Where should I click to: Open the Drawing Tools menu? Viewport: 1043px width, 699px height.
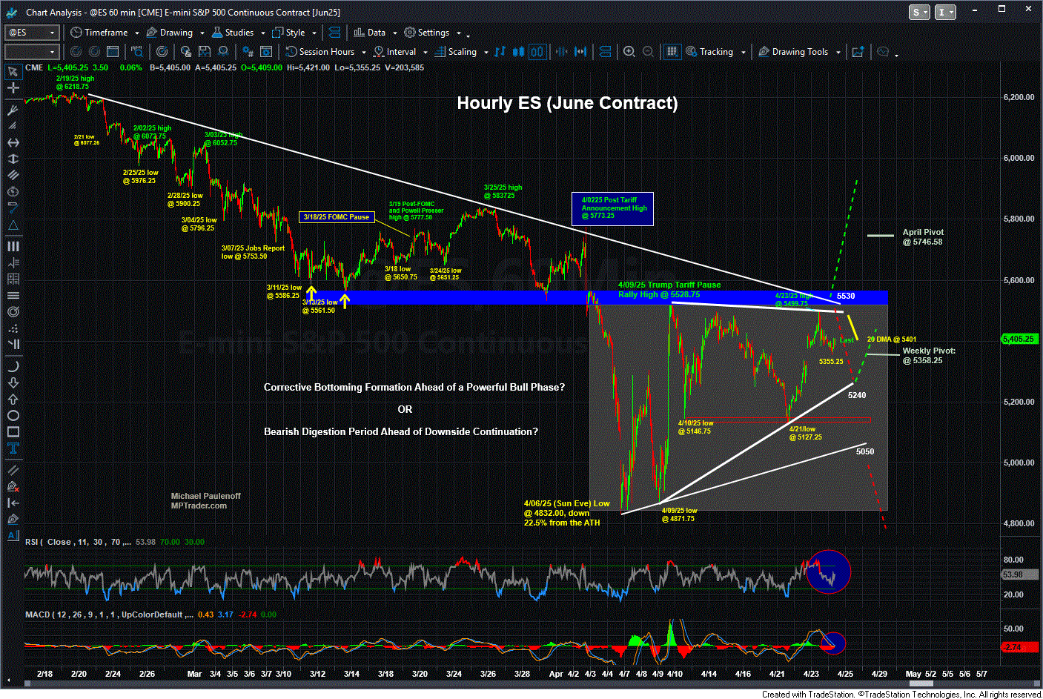tap(799, 52)
